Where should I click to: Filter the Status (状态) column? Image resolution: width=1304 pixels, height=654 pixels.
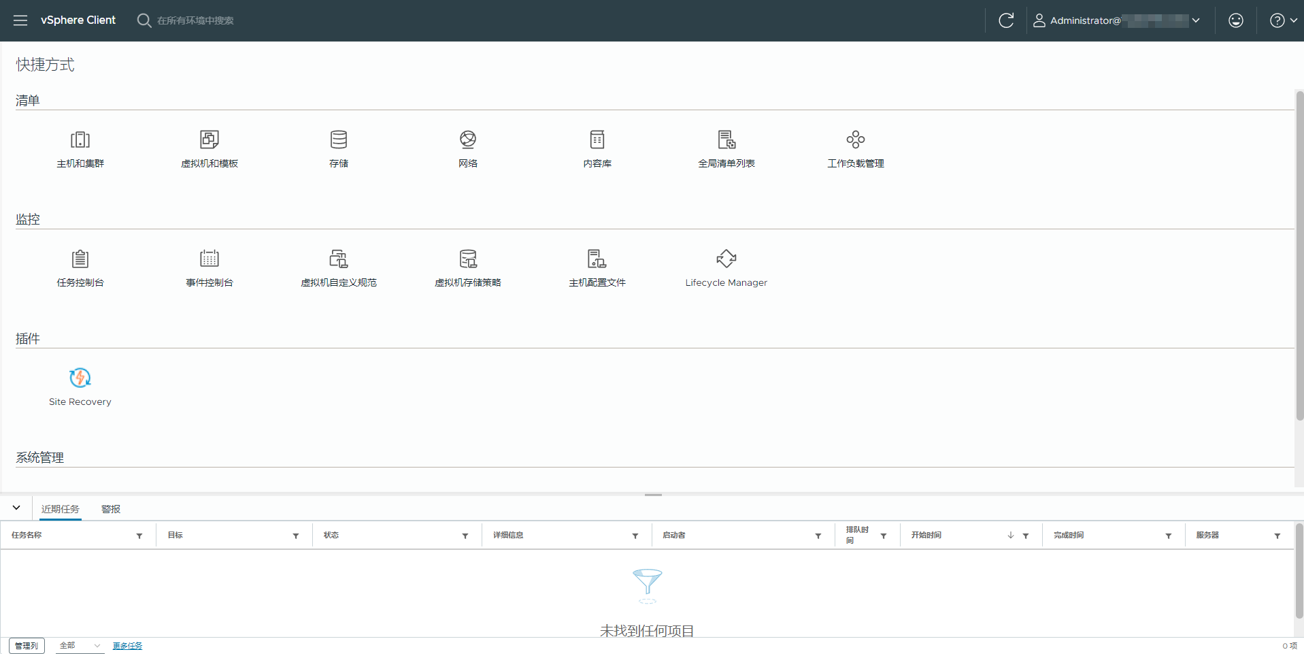coord(465,536)
